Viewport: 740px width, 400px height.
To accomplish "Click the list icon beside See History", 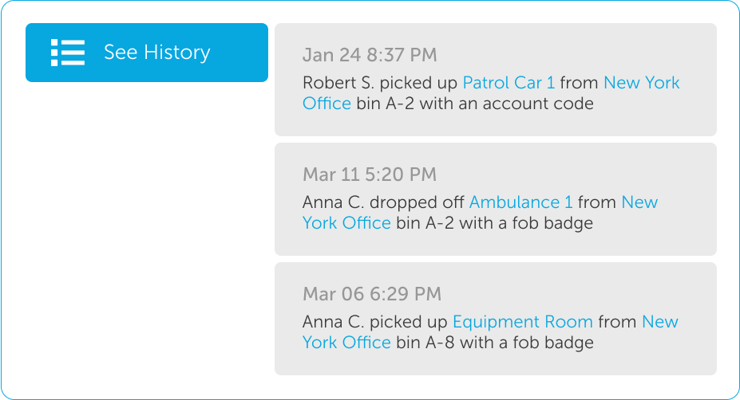I will [x=68, y=53].
